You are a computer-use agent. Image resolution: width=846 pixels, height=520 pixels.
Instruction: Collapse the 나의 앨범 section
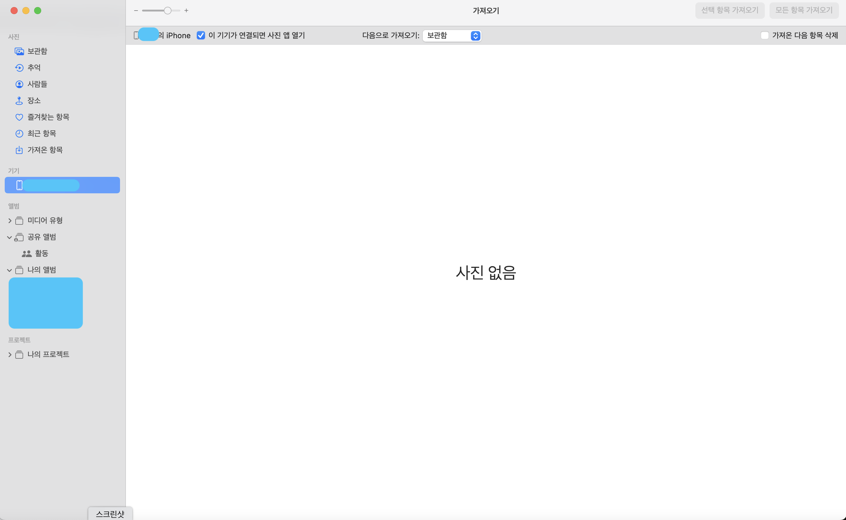[x=10, y=270]
